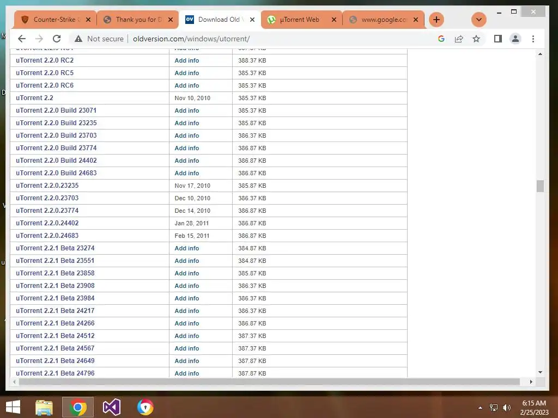Click Add info for 2.2.0 Build 23235
558x418 pixels.
tap(187, 123)
